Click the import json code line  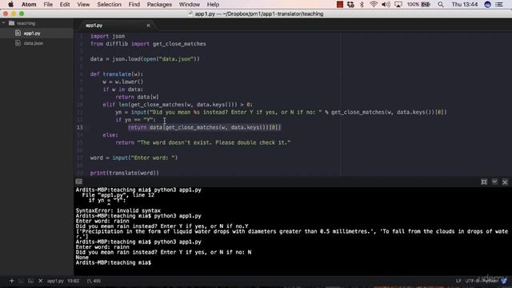(x=107, y=36)
